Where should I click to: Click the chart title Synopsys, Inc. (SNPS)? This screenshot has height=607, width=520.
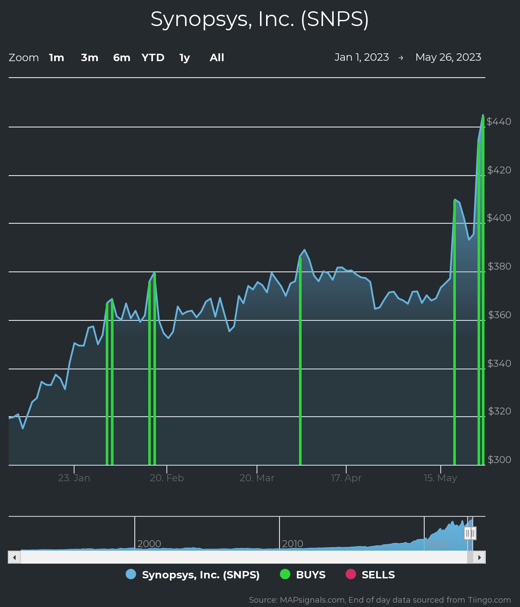(x=260, y=20)
